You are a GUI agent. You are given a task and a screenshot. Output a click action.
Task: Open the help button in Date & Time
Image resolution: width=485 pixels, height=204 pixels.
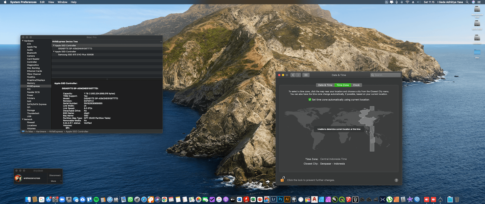[x=396, y=180]
